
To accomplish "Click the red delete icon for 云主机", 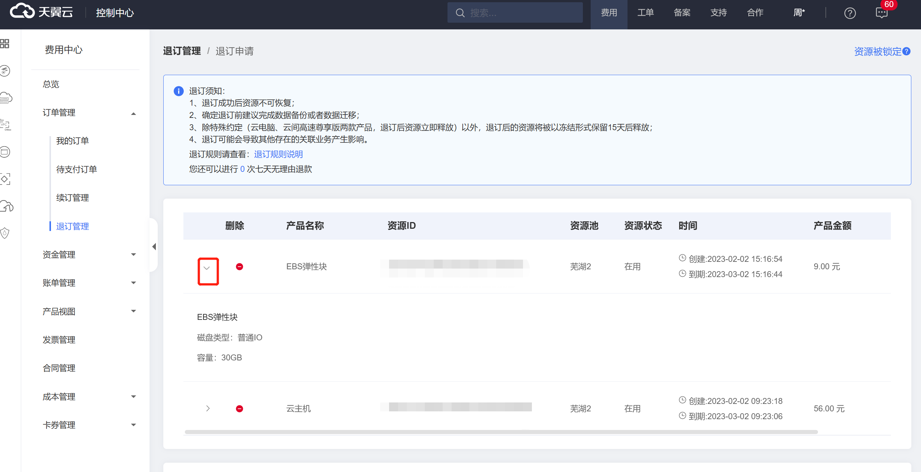I will click(x=240, y=409).
